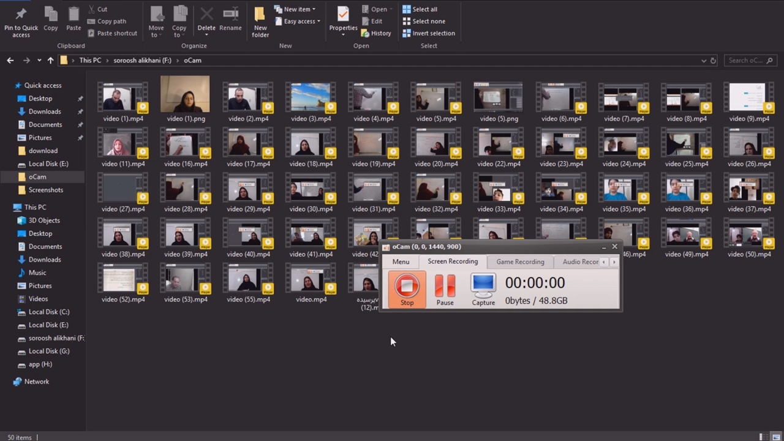Switch to the Game Recording tab
This screenshot has width=784, height=441.
pos(520,262)
